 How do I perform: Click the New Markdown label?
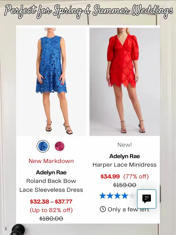pos(51,161)
